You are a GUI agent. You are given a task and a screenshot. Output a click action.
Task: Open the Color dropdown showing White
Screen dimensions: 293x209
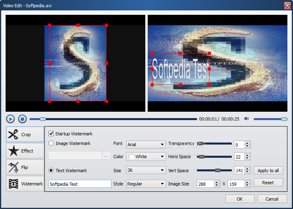pyautogui.click(x=146, y=157)
